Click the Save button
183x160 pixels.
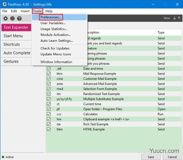click(x=151, y=157)
